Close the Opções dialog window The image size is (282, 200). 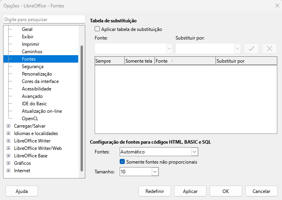[x=277, y=5]
